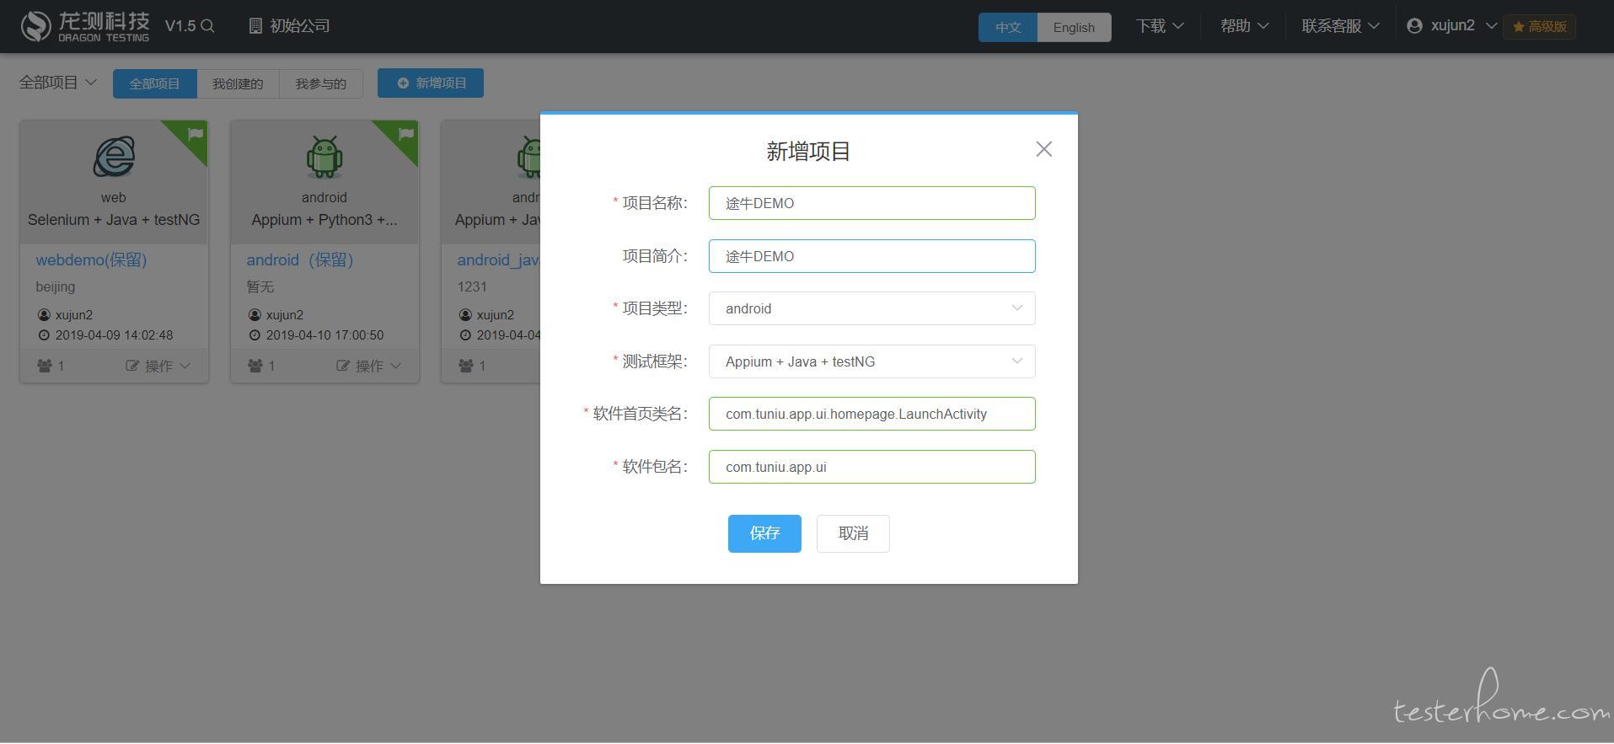
Task: Click the green flag on android(保留) card
Action: click(406, 133)
